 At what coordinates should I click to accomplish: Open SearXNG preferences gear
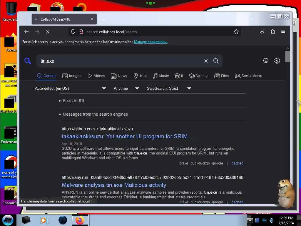277,61
